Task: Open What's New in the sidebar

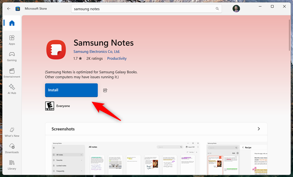Action: coord(12,132)
